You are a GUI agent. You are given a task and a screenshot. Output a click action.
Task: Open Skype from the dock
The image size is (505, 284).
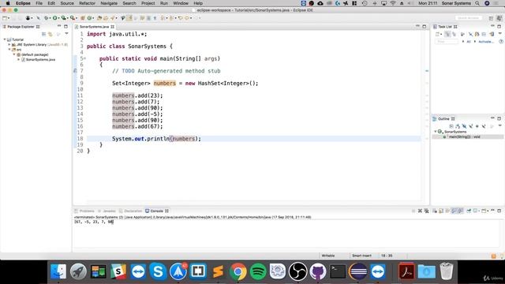pos(158,271)
